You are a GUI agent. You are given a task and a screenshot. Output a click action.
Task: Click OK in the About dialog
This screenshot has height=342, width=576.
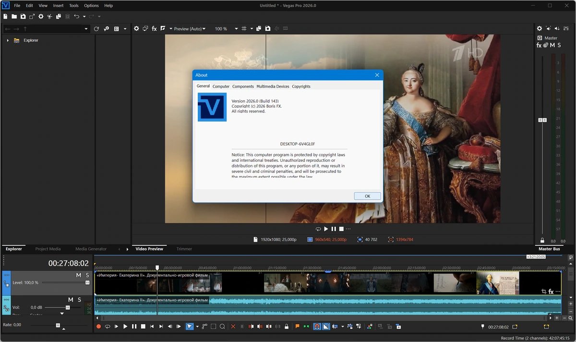coord(367,196)
